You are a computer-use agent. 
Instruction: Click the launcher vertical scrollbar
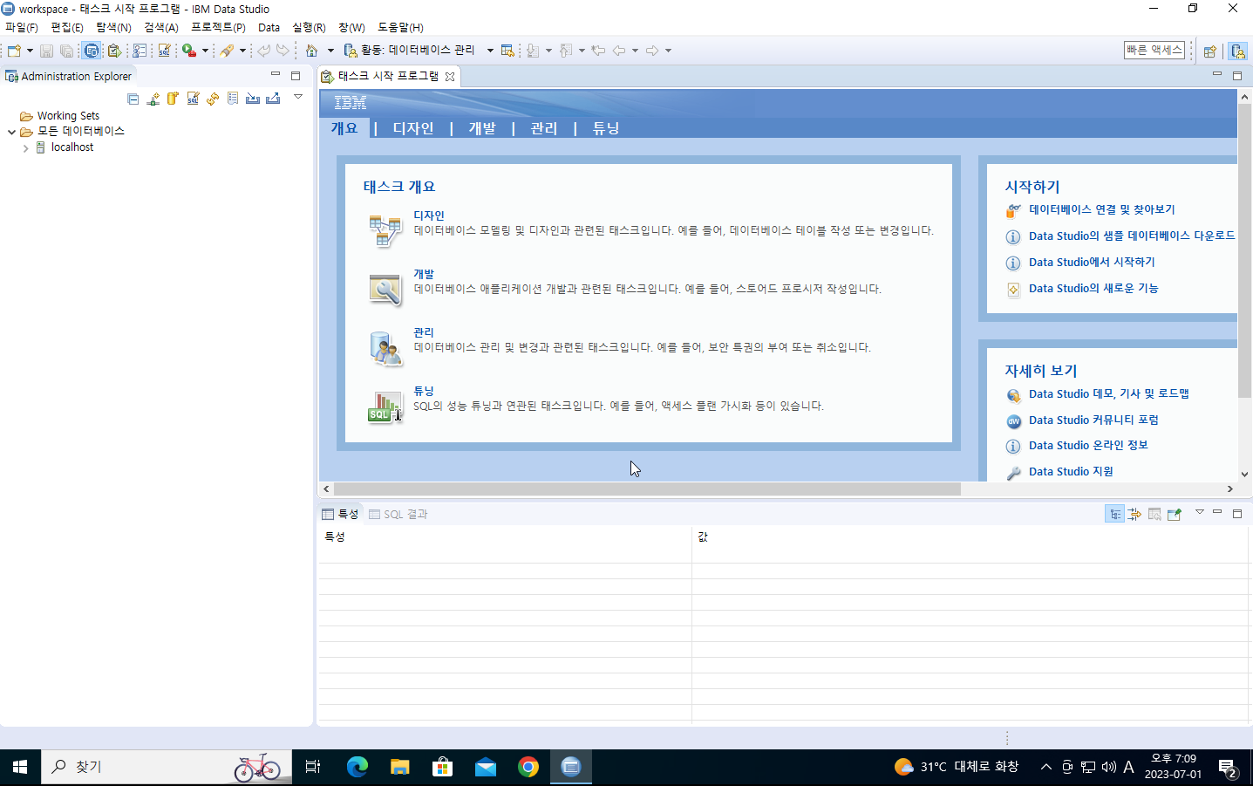1244,250
